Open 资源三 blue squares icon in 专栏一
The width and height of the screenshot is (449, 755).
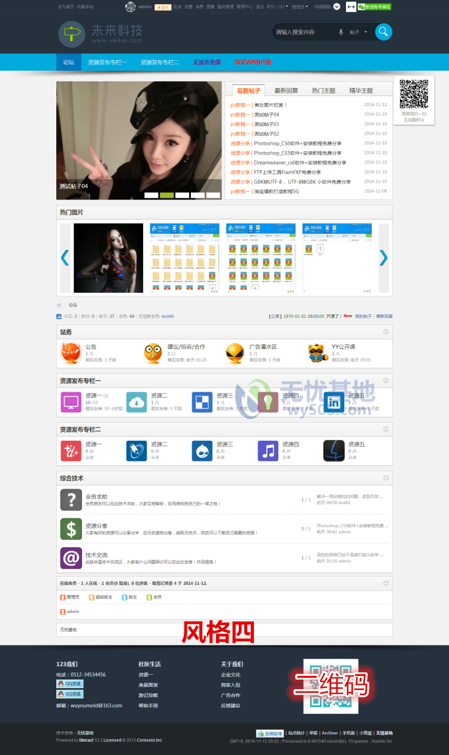point(202,402)
